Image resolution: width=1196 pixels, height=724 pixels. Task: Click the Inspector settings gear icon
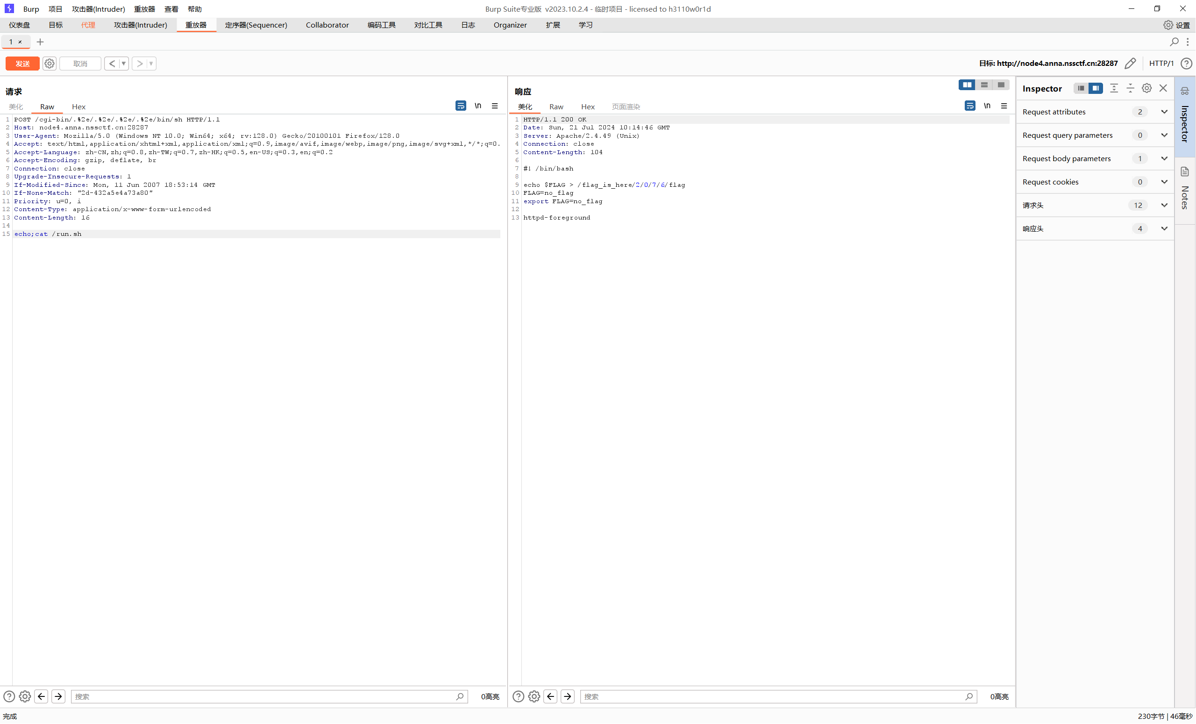click(x=1146, y=88)
